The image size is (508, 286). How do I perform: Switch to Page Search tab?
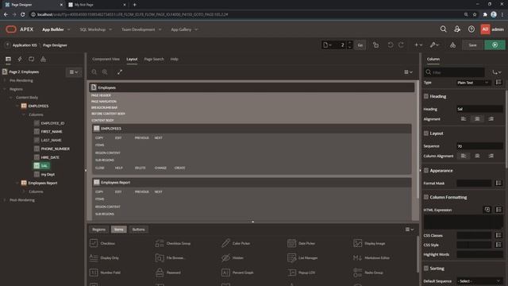coord(154,59)
